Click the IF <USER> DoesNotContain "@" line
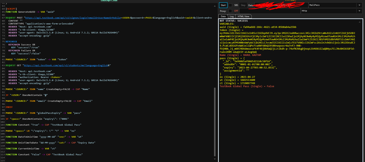This screenshot has width=365, height=162. pos(27,95)
